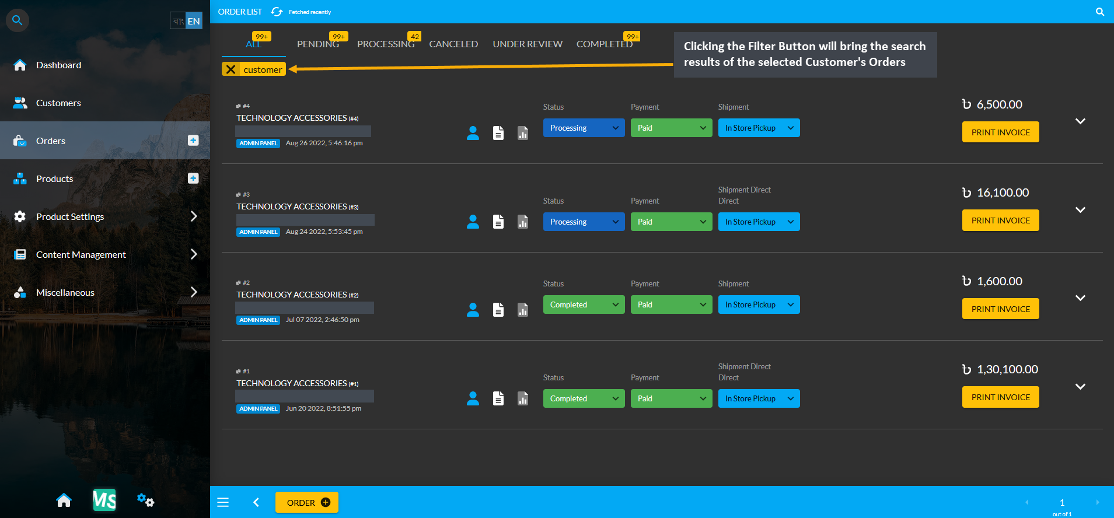The width and height of the screenshot is (1114, 518).
Task: Open document icon for order #2
Action: point(498,310)
